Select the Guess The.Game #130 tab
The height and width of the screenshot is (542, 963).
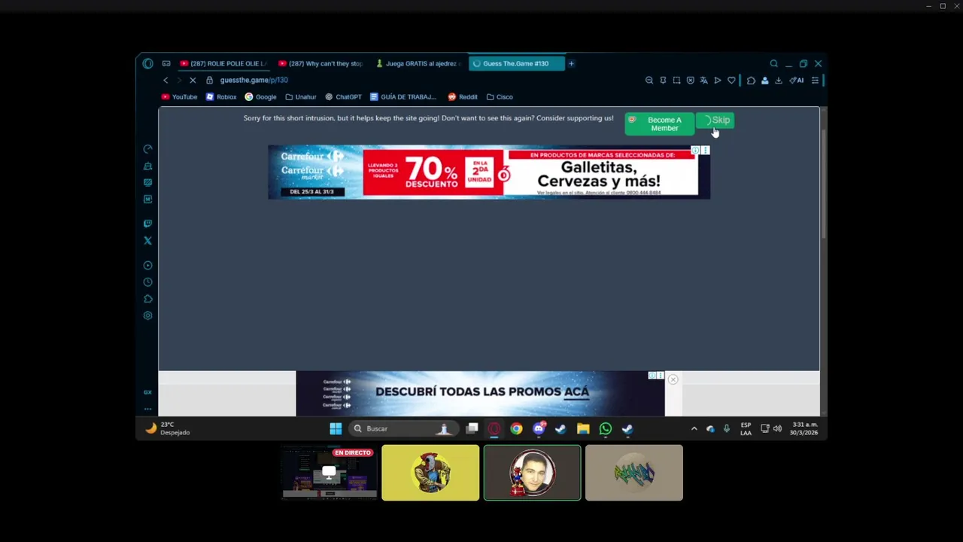516,64
